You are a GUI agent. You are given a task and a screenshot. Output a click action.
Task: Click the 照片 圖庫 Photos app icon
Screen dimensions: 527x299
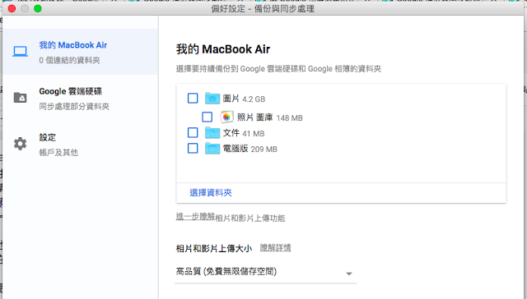pos(226,117)
